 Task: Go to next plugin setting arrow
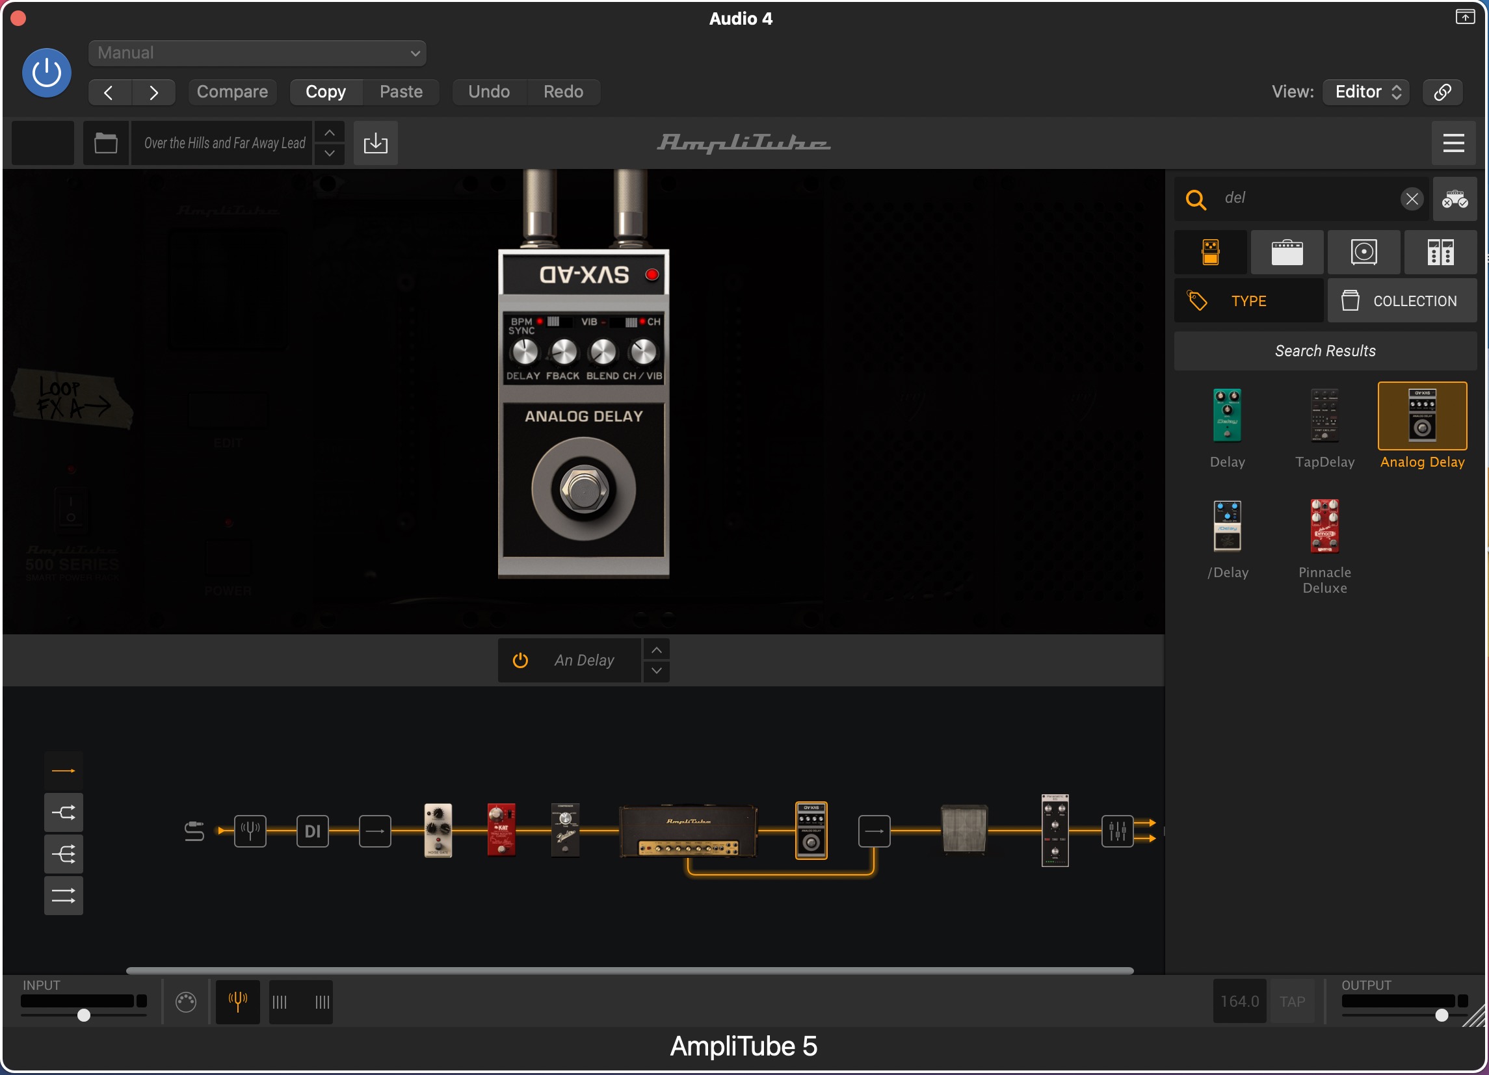[x=153, y=92]
